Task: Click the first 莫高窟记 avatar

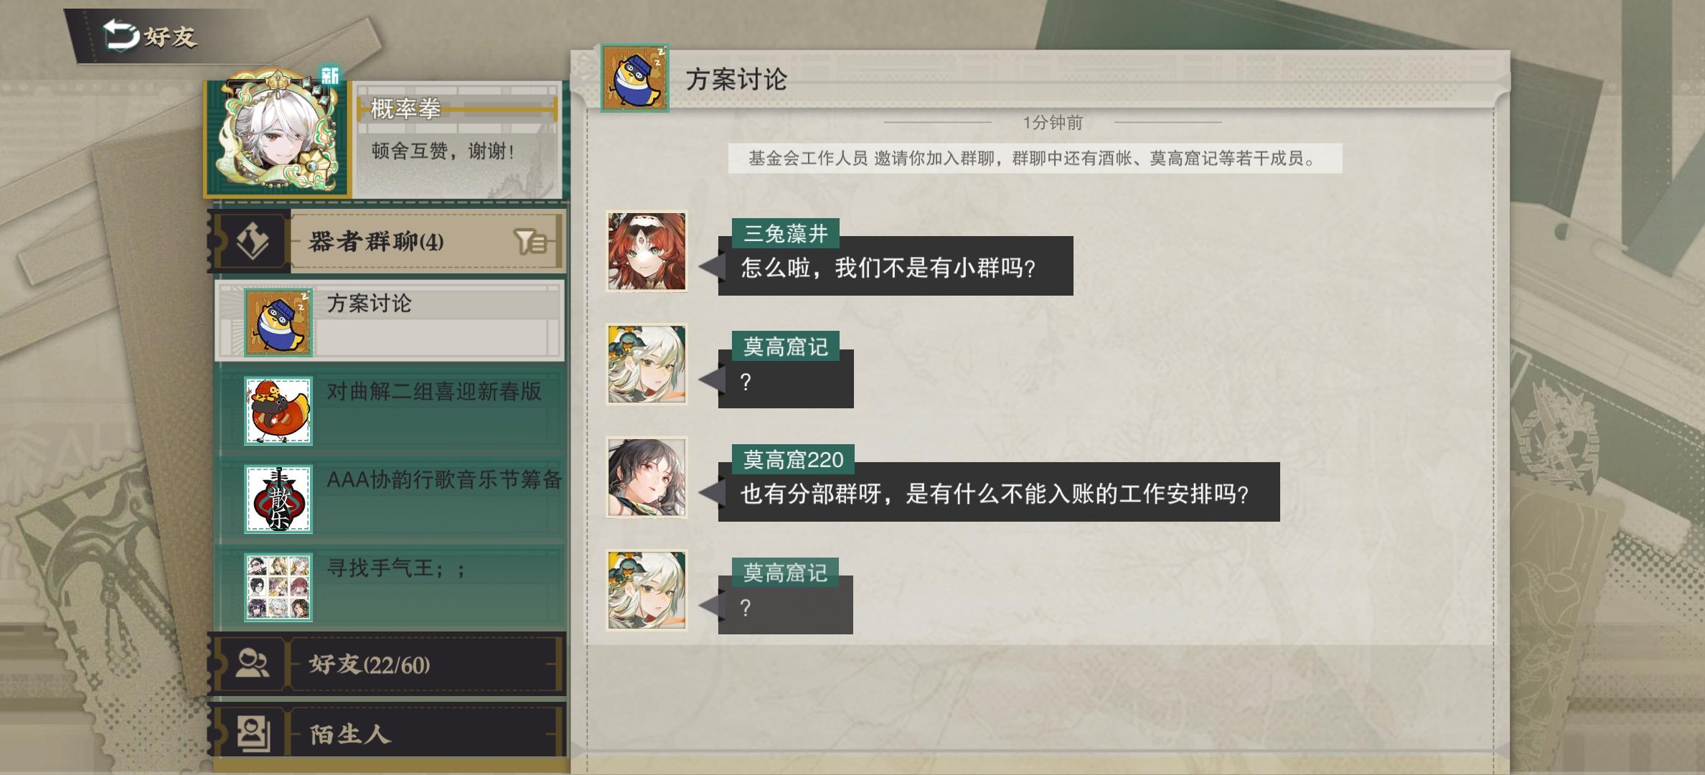Action: [647, 364]
